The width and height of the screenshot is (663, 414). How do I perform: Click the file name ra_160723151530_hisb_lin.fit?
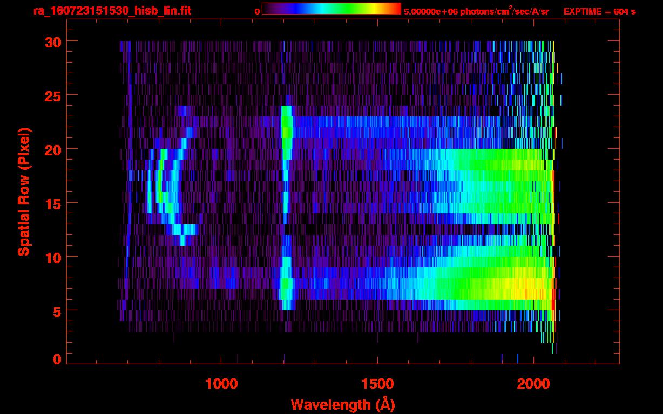[x=112, y=11]
